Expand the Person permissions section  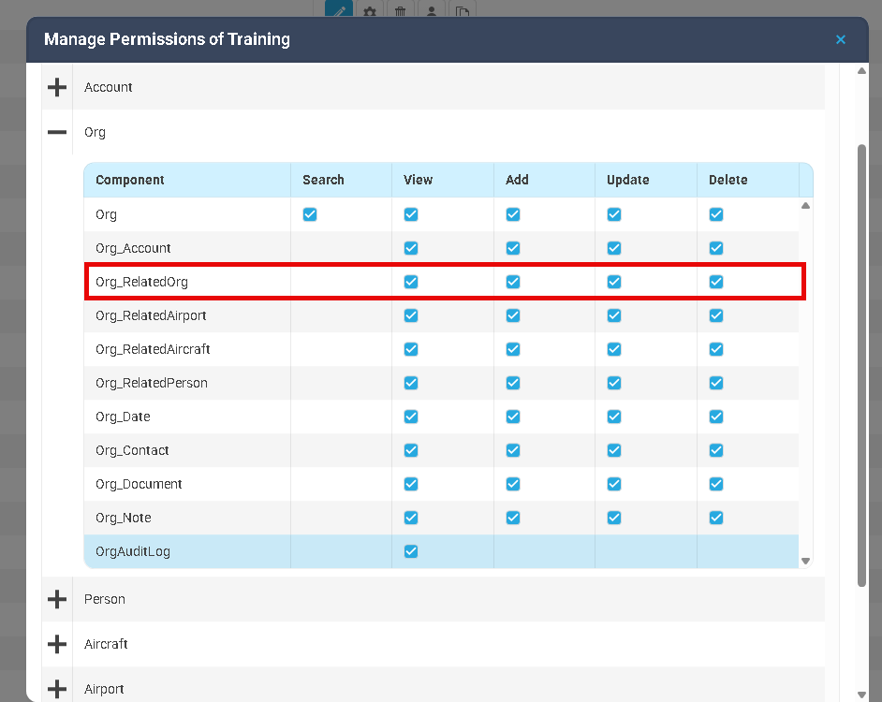(x=57, y=599)
